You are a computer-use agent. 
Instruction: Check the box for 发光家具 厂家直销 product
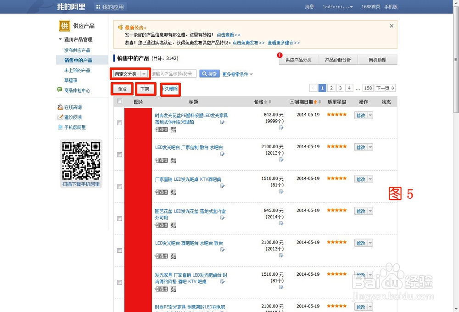pos(119,283)
